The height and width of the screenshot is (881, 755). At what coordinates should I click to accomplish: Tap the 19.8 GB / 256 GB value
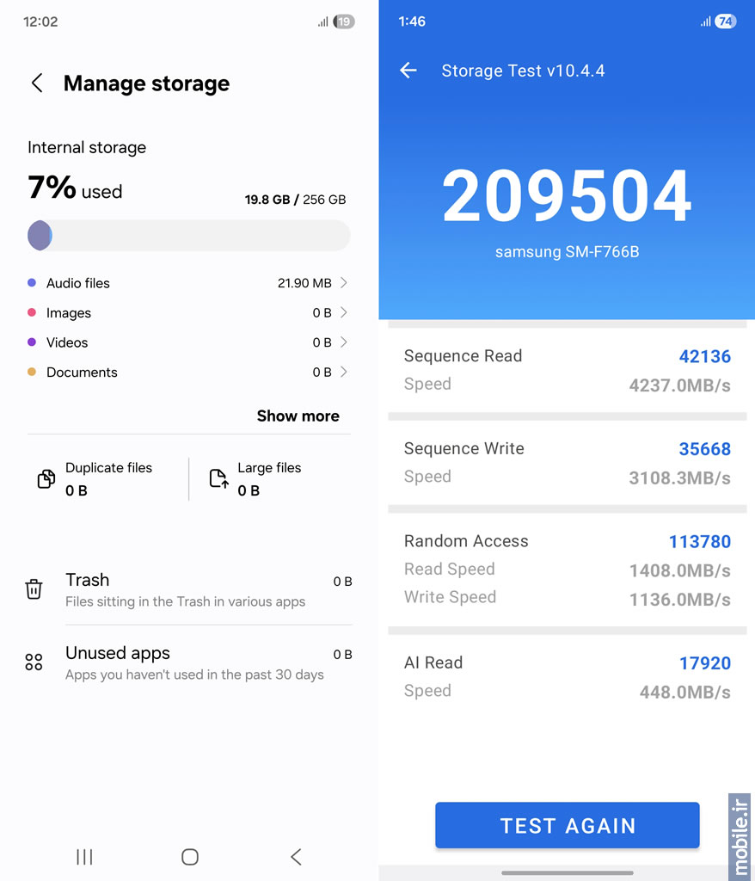295,200
